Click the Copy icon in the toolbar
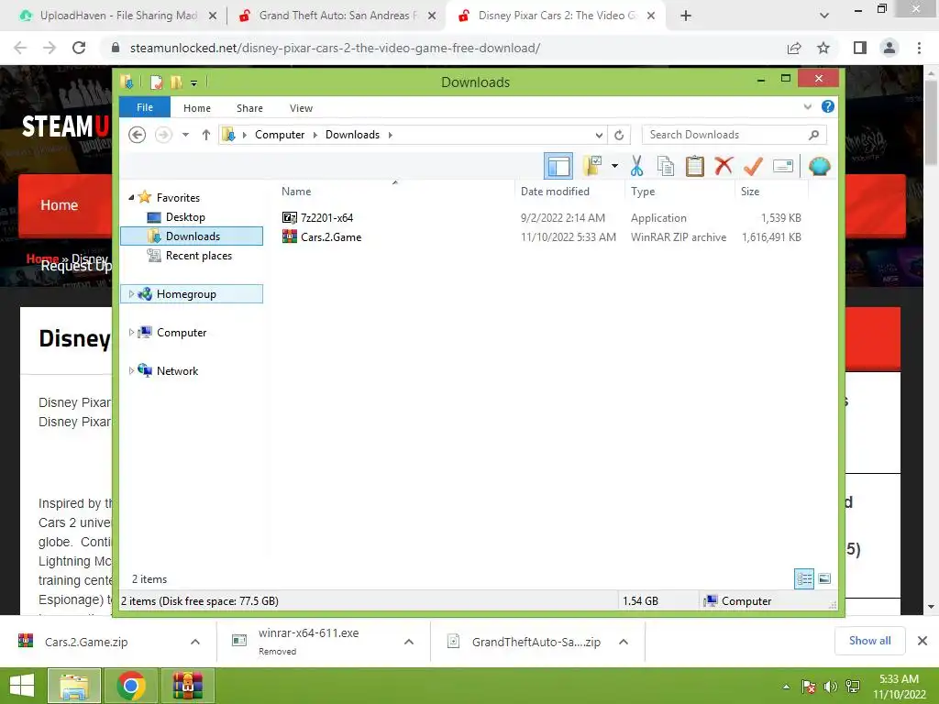This screenshot has width=939, height=704. [666, 166]
